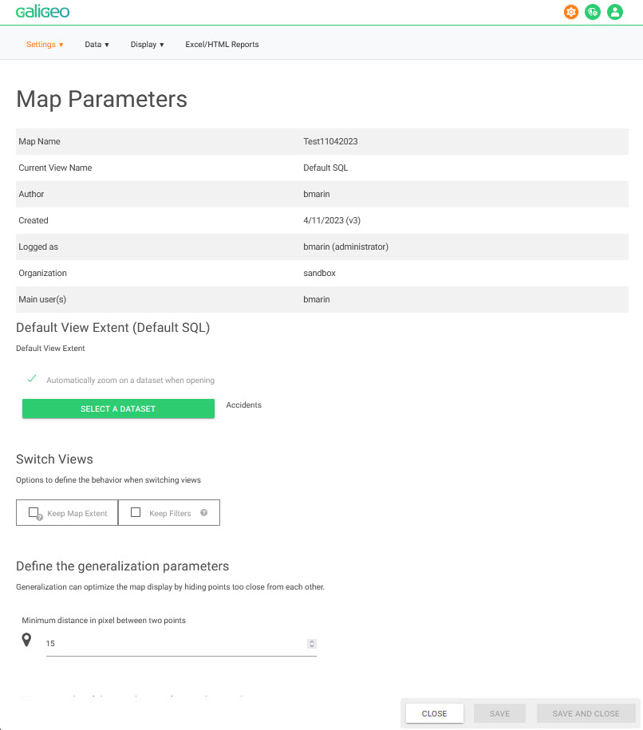
Task: Open the Data dropdown menu
Action: click(x=97, y=45)
